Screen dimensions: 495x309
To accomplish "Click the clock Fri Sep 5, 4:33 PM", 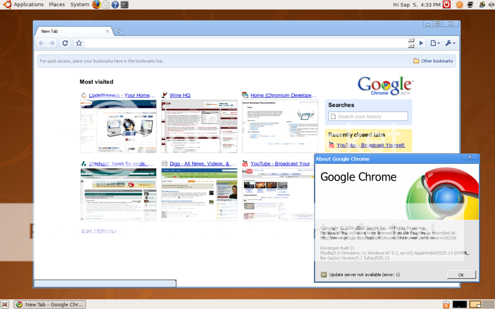I will 416,5.
